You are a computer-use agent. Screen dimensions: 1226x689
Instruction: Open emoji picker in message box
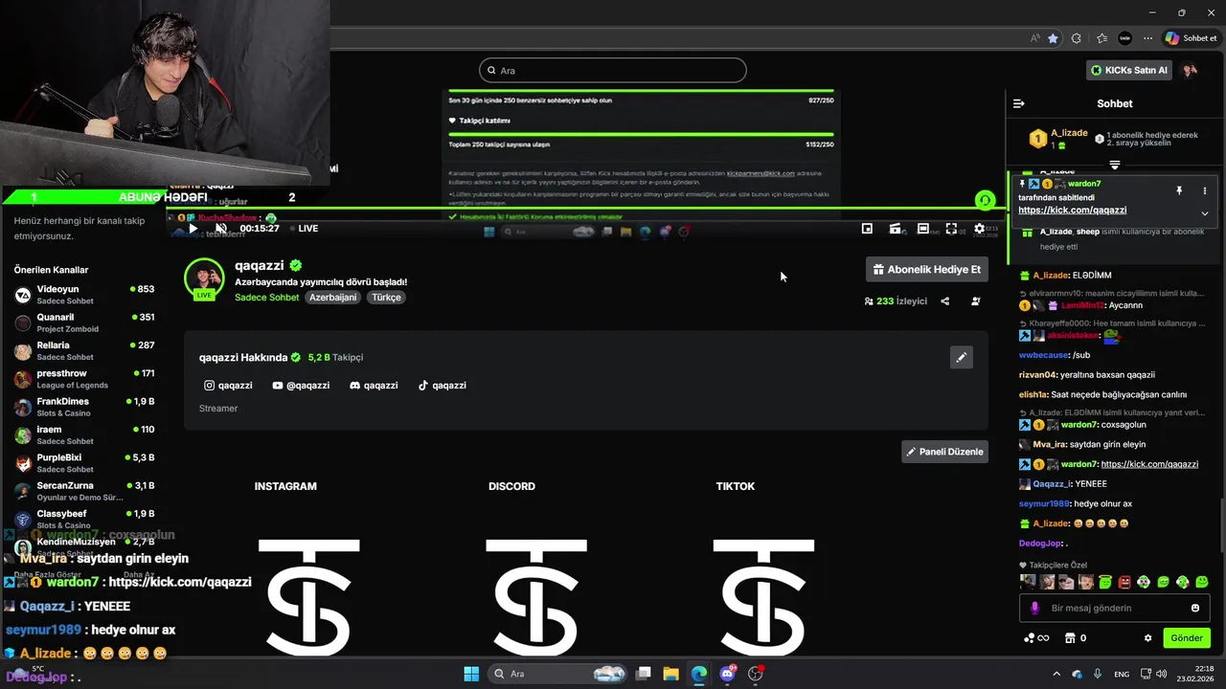point(1194,608)
